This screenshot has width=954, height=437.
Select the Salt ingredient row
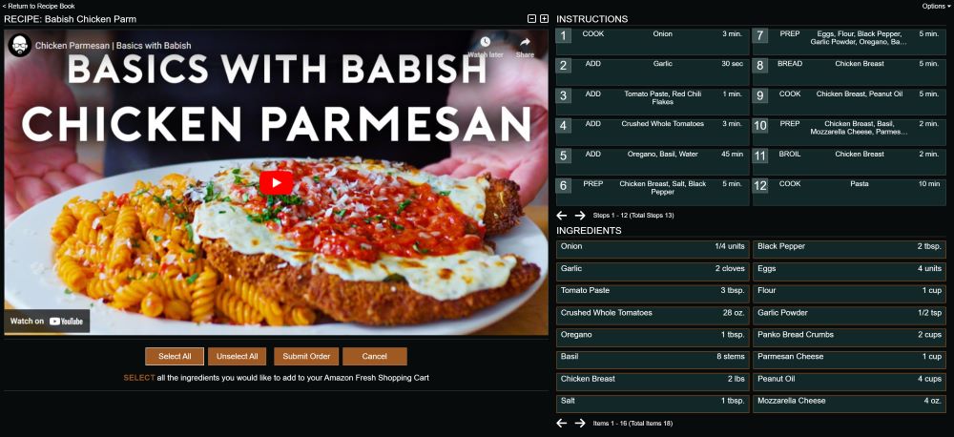pyautogui.click(x=653, y=405)
